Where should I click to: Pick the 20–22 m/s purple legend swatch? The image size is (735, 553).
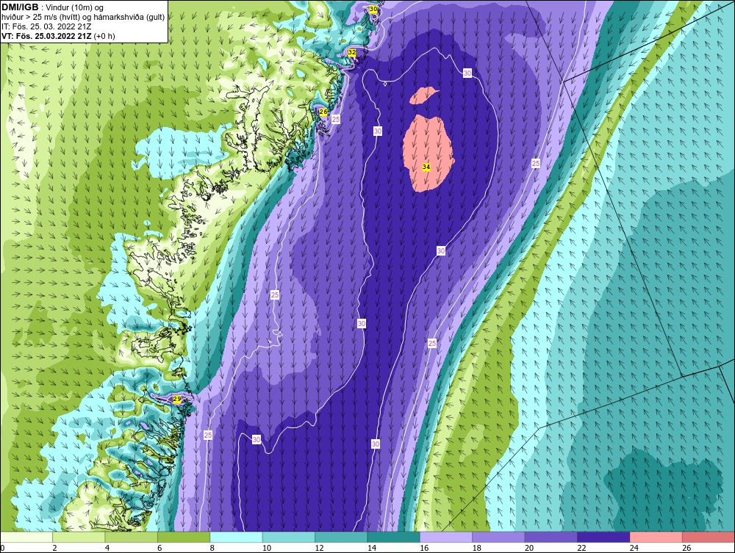551,537
